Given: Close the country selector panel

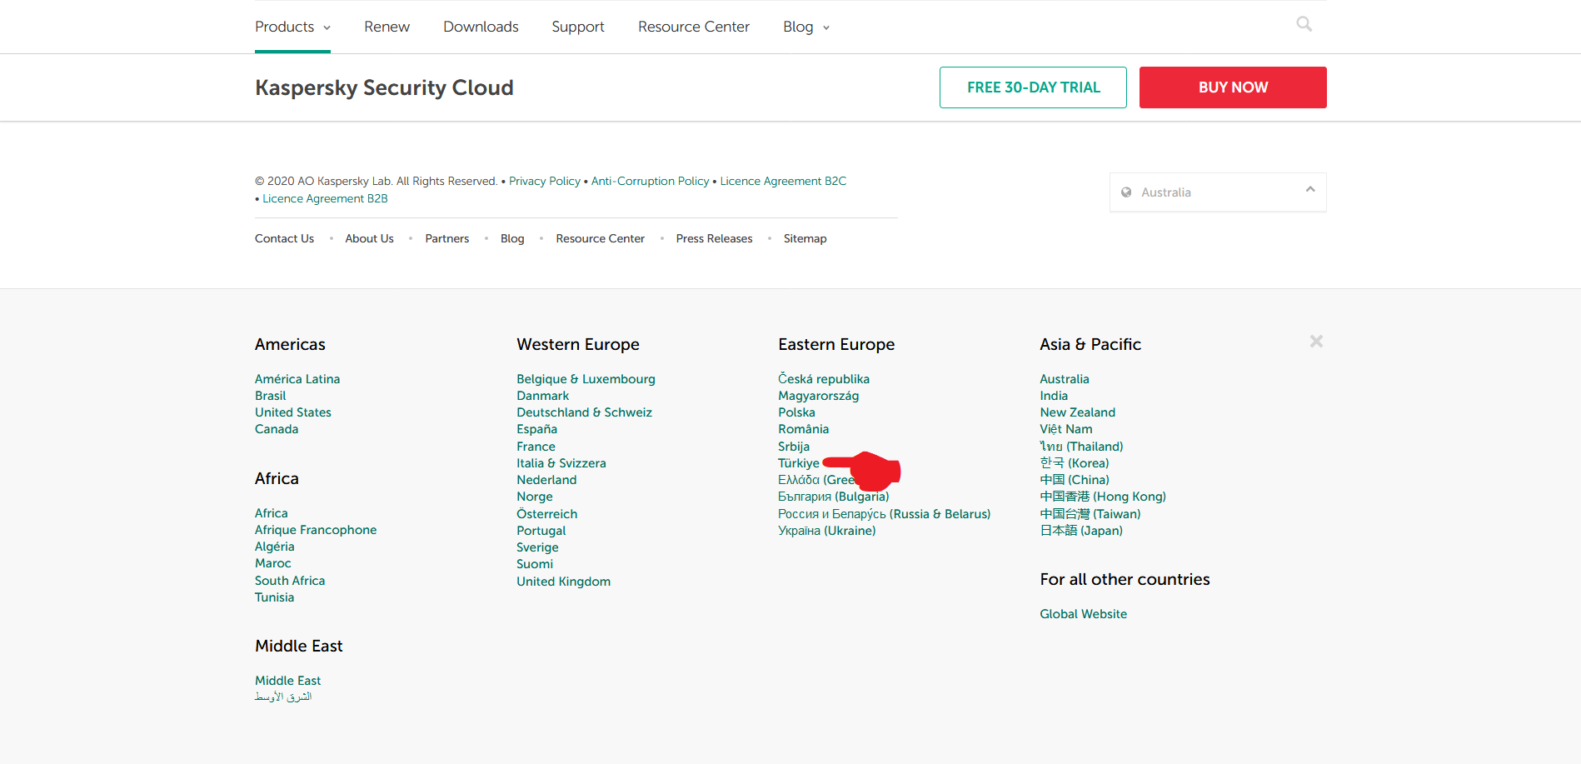Looking at the screenshot, I should click(1316, 342).
